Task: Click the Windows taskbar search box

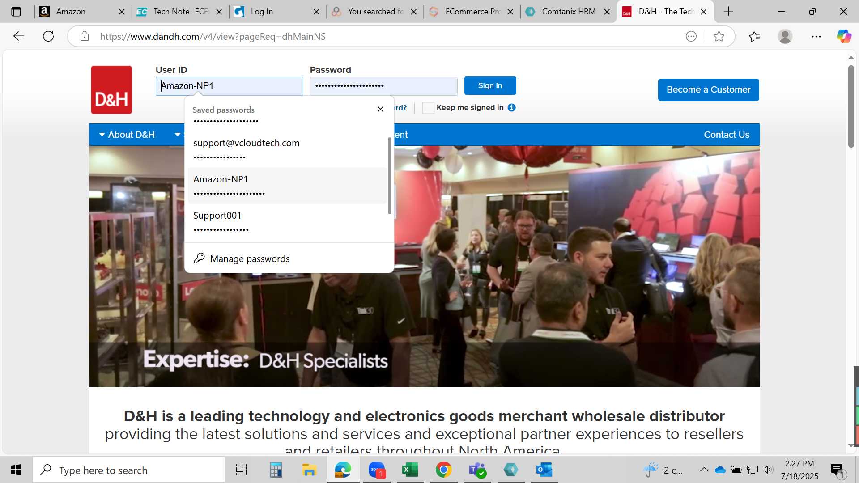Action: point(129,470)
